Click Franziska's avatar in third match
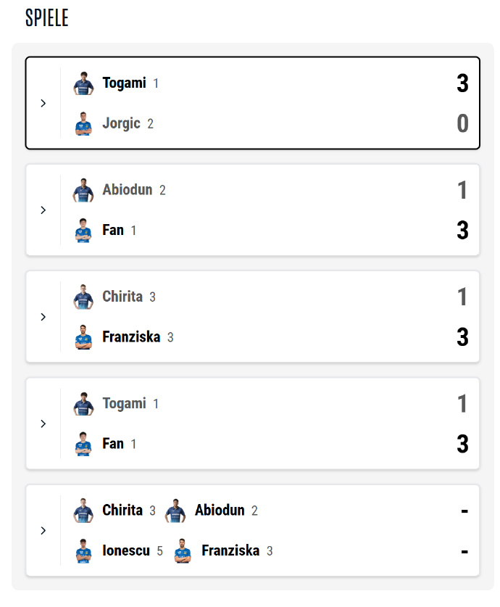Viewport: 500px width, 607px height. (x=84, y=337)
